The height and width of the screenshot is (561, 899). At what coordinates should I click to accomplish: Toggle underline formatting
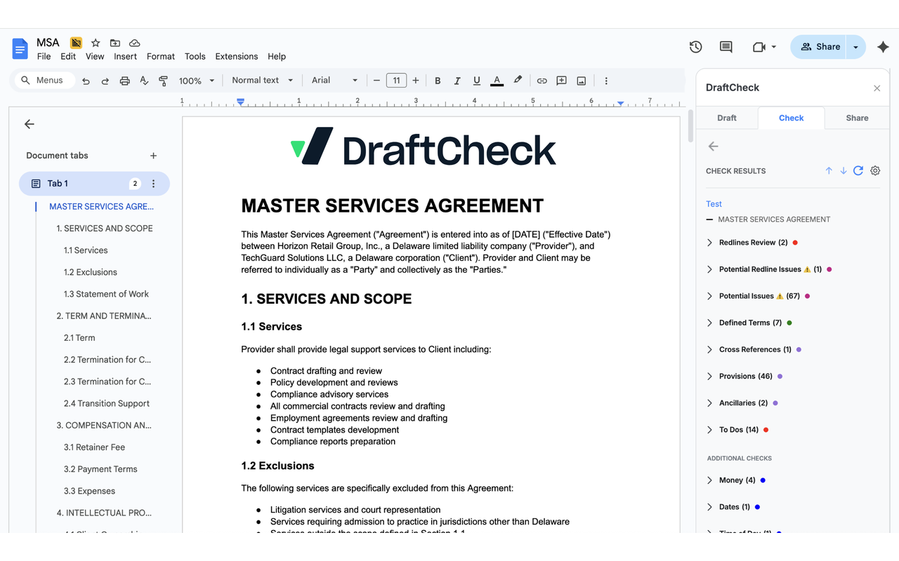[x=477, y=81]
